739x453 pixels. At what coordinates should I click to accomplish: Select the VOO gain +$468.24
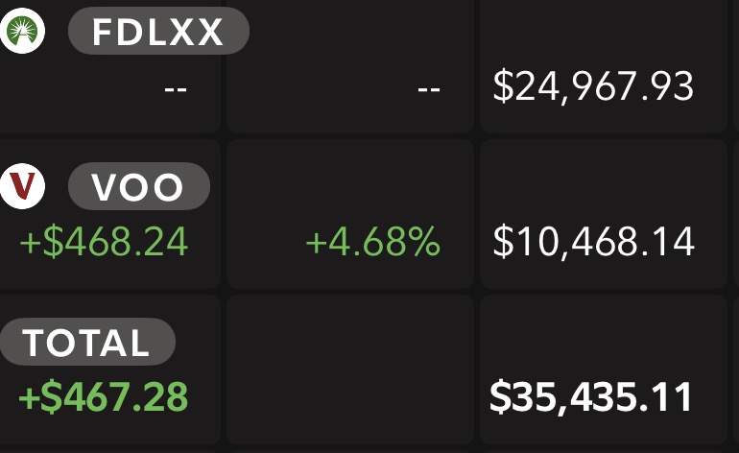click(x=105, y=242)
